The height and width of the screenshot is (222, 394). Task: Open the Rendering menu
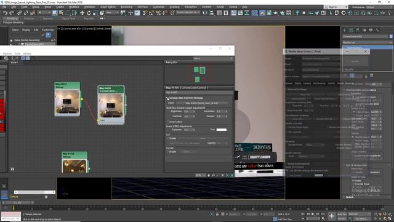click(126, 7)
